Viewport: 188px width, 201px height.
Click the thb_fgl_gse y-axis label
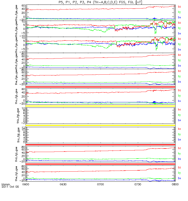18,116
